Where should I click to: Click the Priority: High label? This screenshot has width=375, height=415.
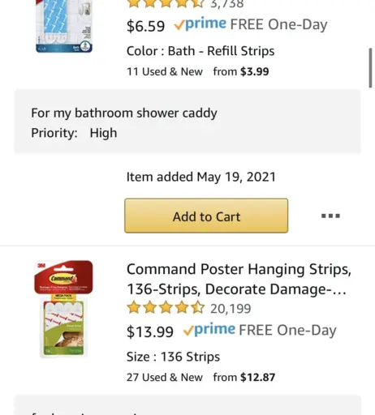74,133
